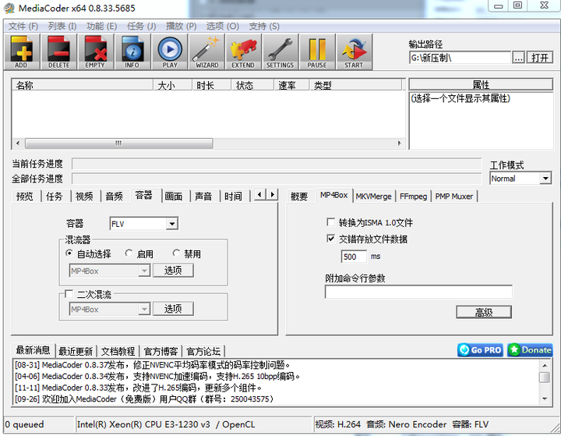Open the 功能 (E) menu

(x=101, y=27)
